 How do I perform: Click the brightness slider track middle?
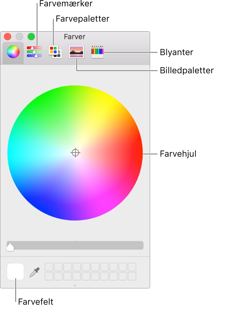pyautogui.click(x=75, y=245)
